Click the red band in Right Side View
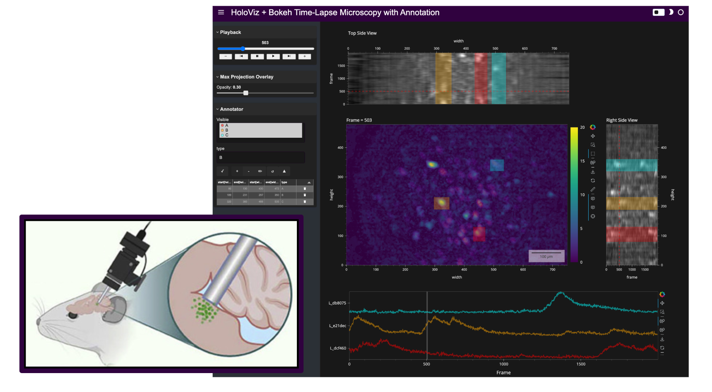The image size is (712, 392). click(632, 234)
